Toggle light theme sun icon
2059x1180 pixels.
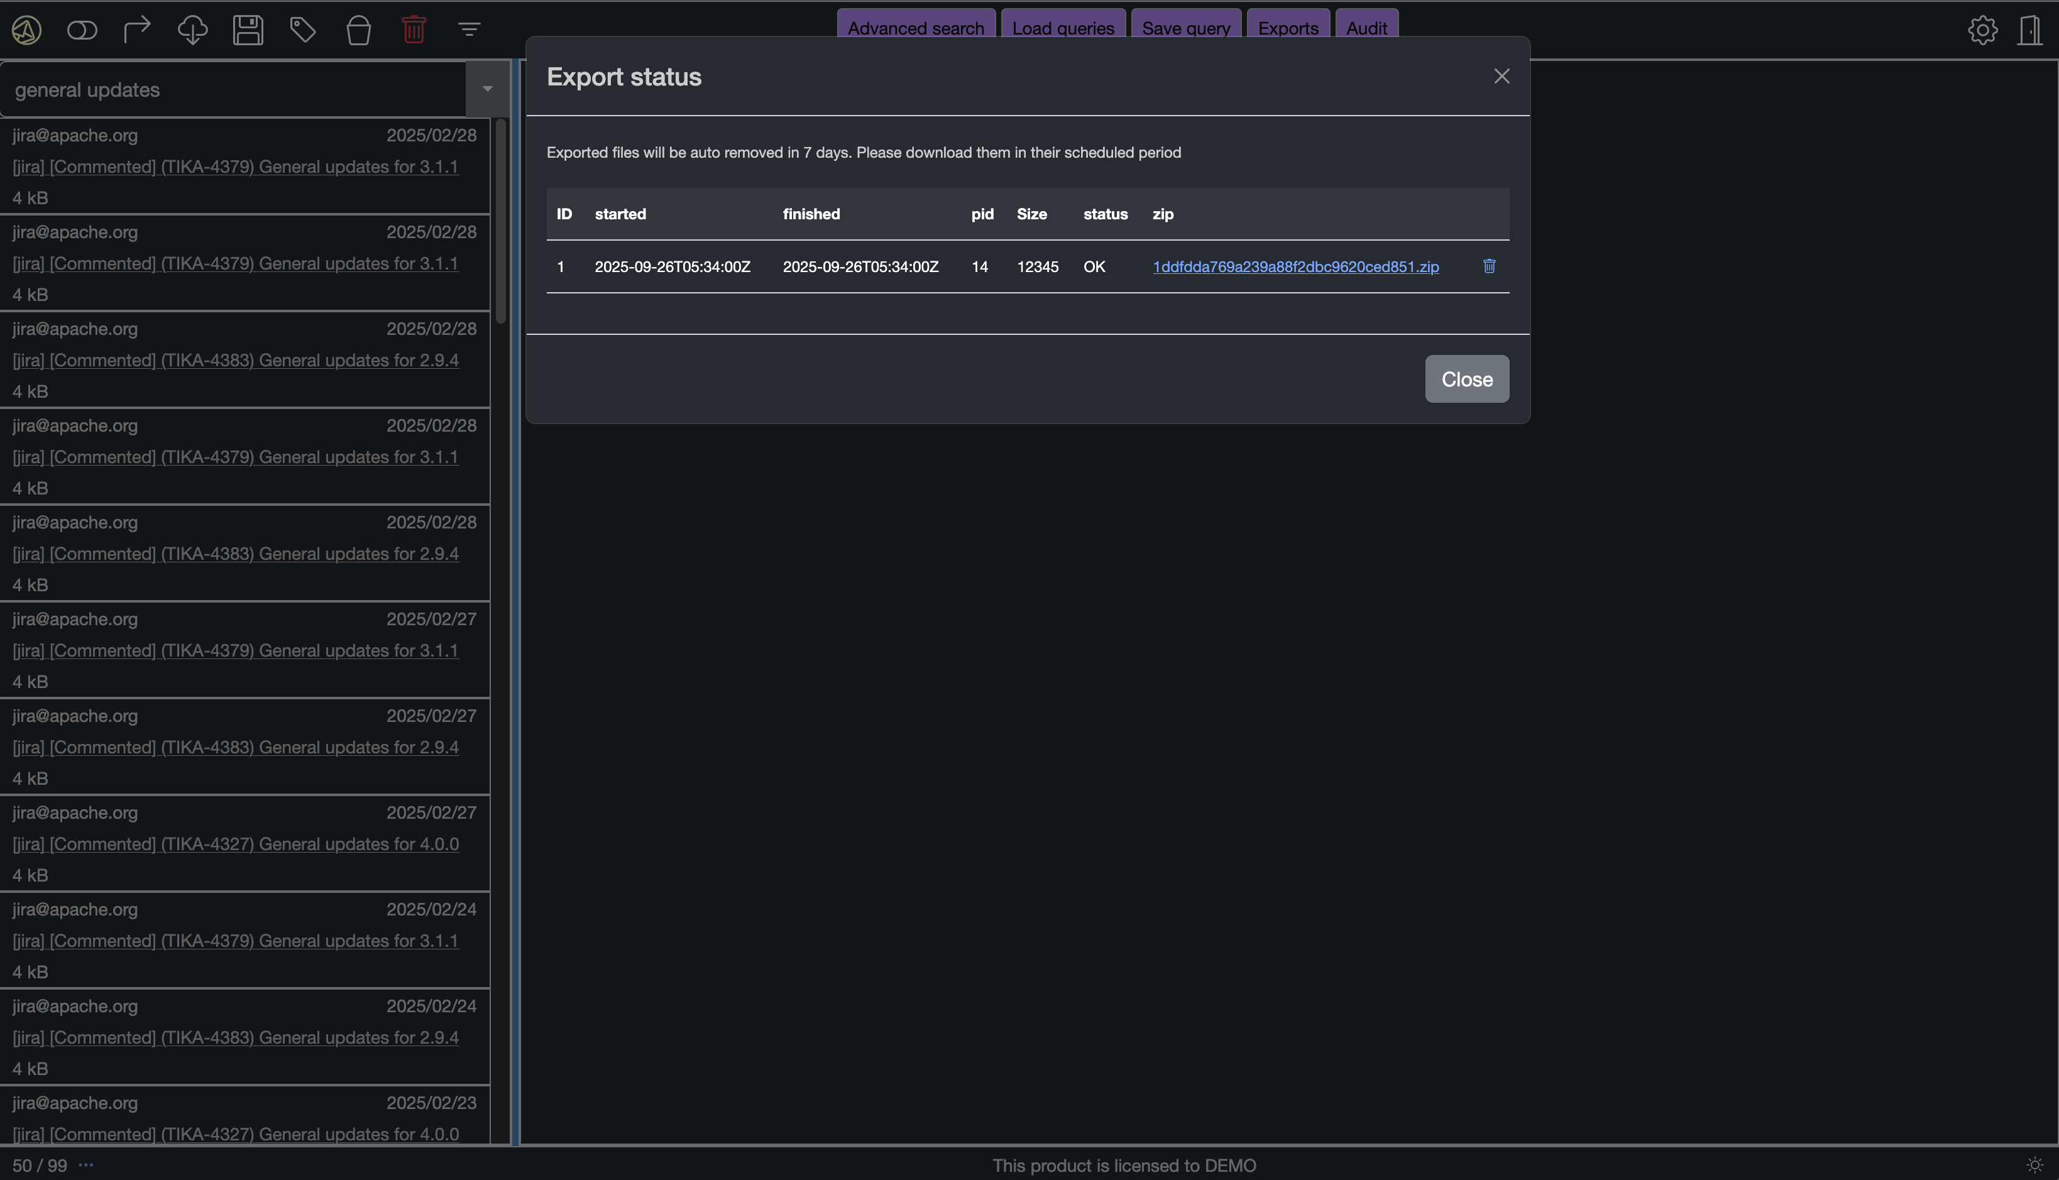(2034, 1166)
